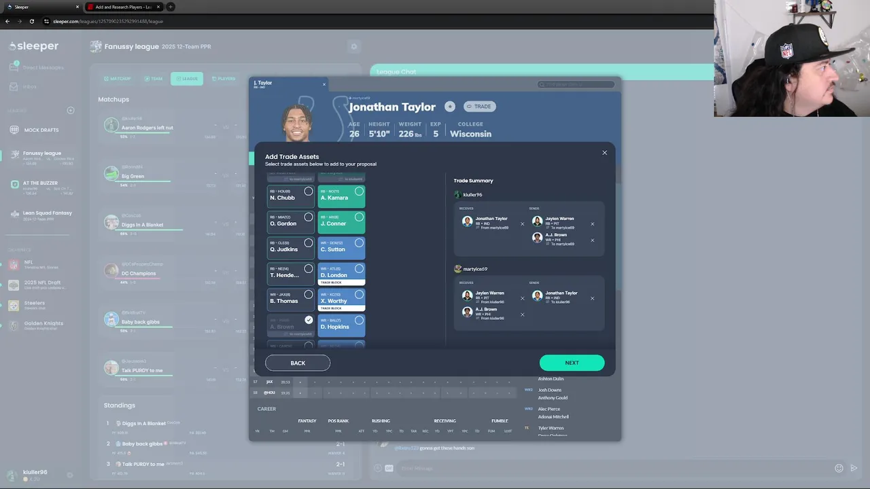Switch to the PLAYERS tab
The height and width of the screenshot is (489, 870).
(224, 79)
